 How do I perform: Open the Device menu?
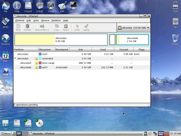coord(45,20)
